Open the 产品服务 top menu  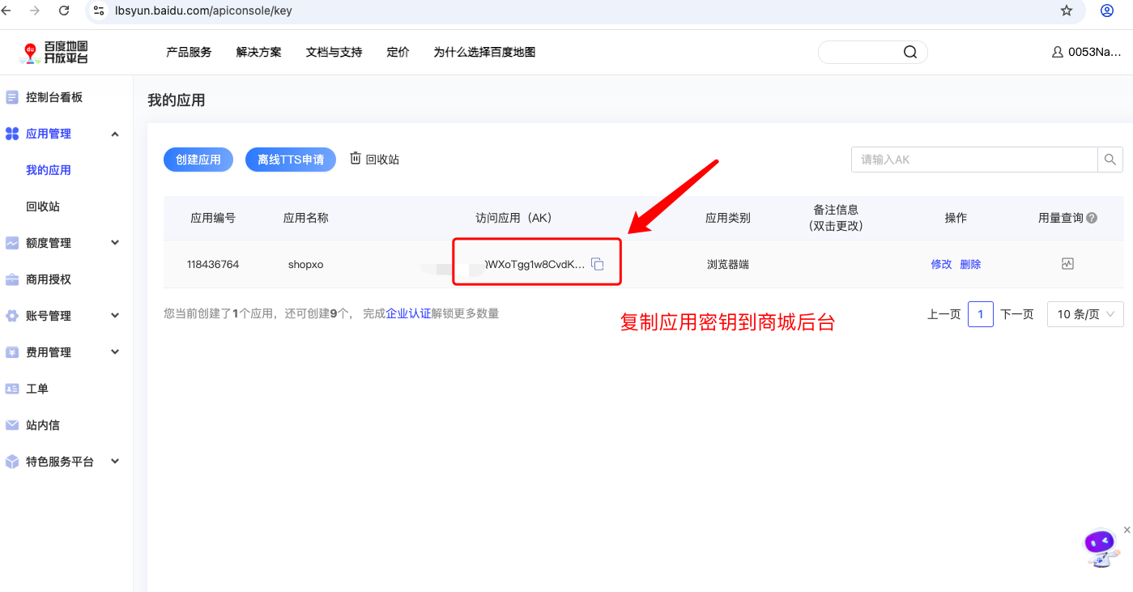tap(189, 52)
